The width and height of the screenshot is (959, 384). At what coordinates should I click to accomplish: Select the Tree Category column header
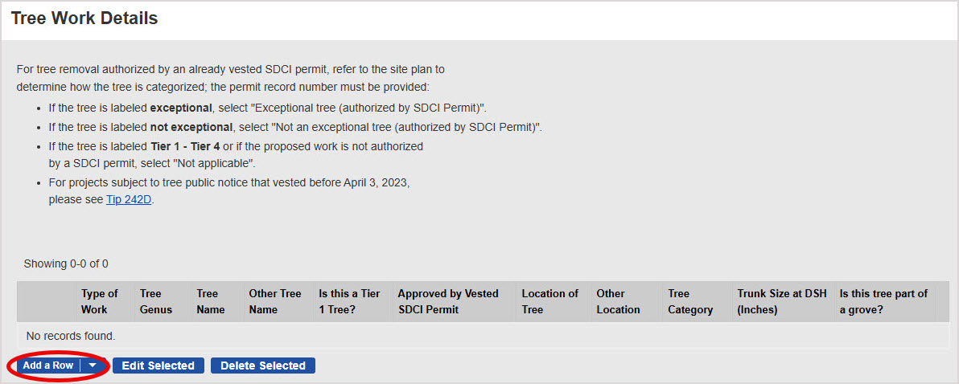[690, 301]
